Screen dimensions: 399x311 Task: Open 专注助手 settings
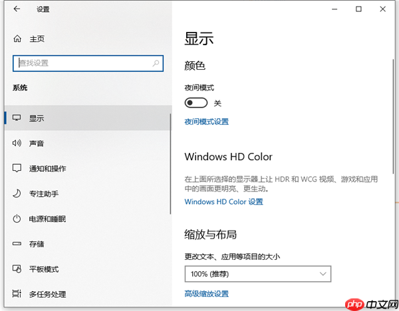(88, 193)
